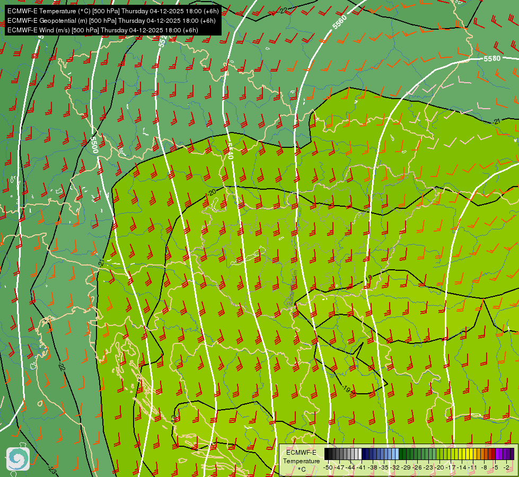Image resolution: width=519 pixels, height=477 pixels.
Task: Select the black swatch at legend start
Action: pyautogui.click(x=327, y=454)
